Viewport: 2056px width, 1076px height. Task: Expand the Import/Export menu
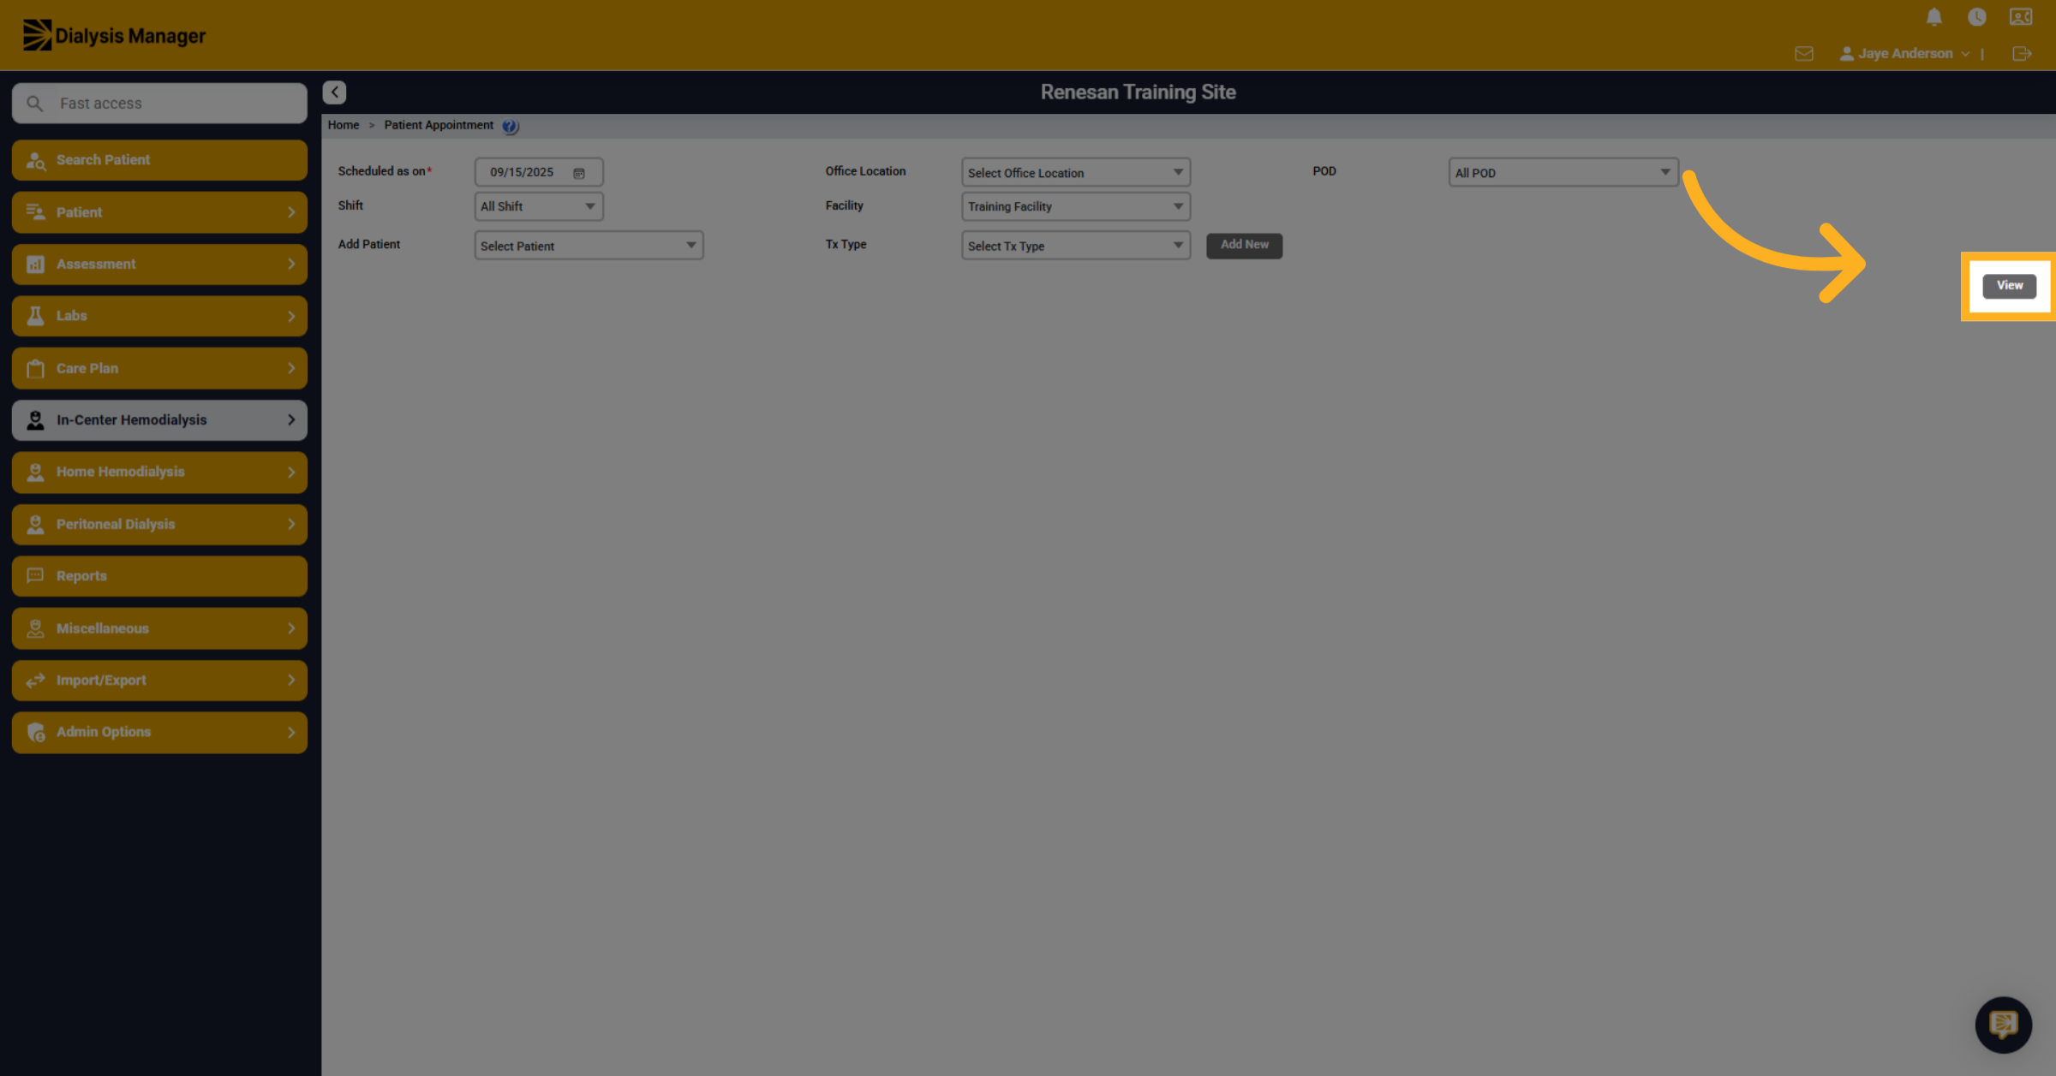point(159,680)
